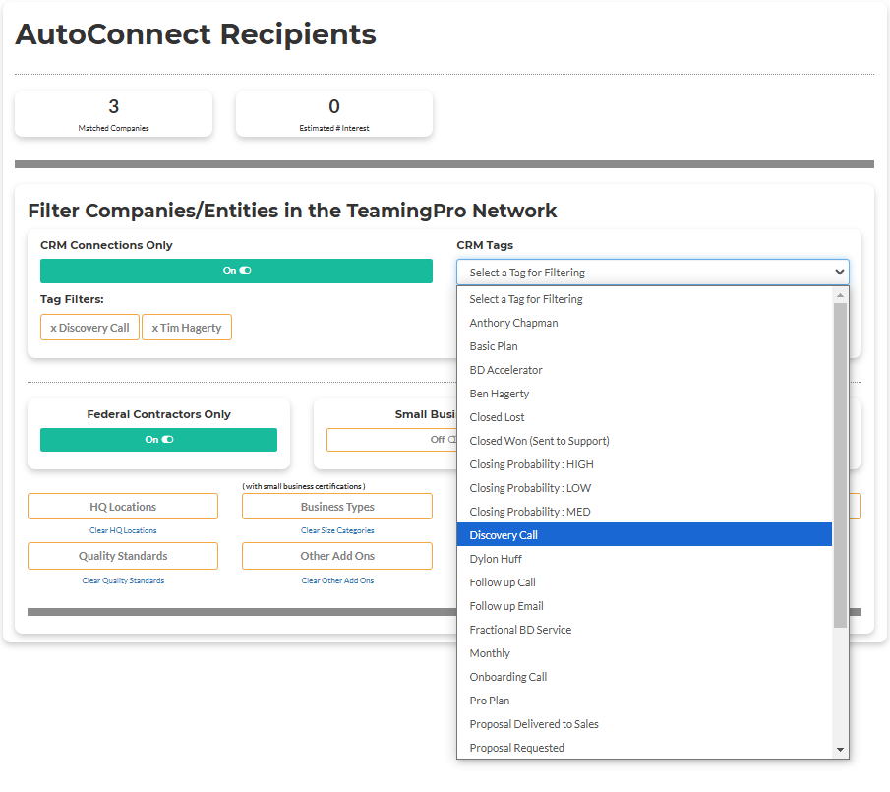Disable the CRM Connections Only toggle

coord(236,271)
